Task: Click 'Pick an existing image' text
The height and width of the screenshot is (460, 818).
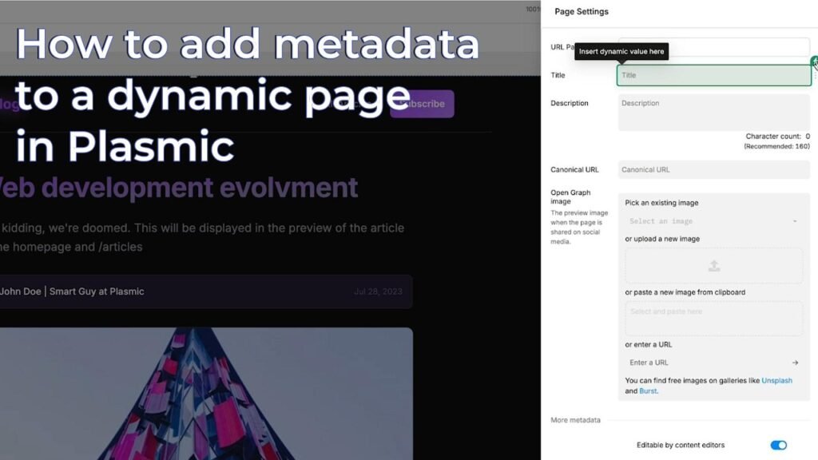Action: tap(661, 203)
